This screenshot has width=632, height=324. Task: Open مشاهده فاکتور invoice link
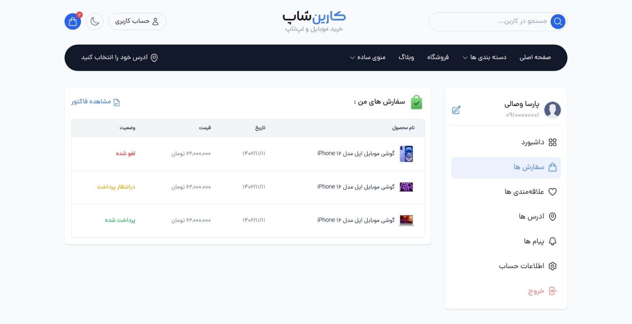tap(95, 102)
